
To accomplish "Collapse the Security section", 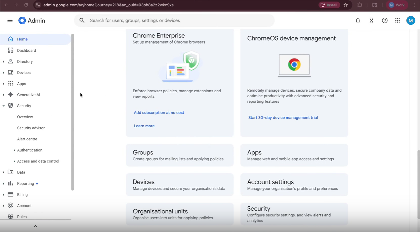I will tap(4, 106).
